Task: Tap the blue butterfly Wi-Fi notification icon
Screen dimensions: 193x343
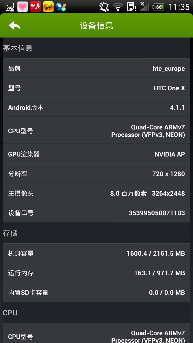Action: [x=61, y=7]
